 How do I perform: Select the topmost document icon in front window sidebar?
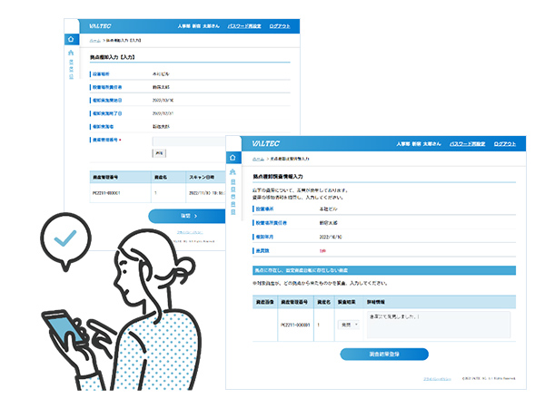(233, 182)
